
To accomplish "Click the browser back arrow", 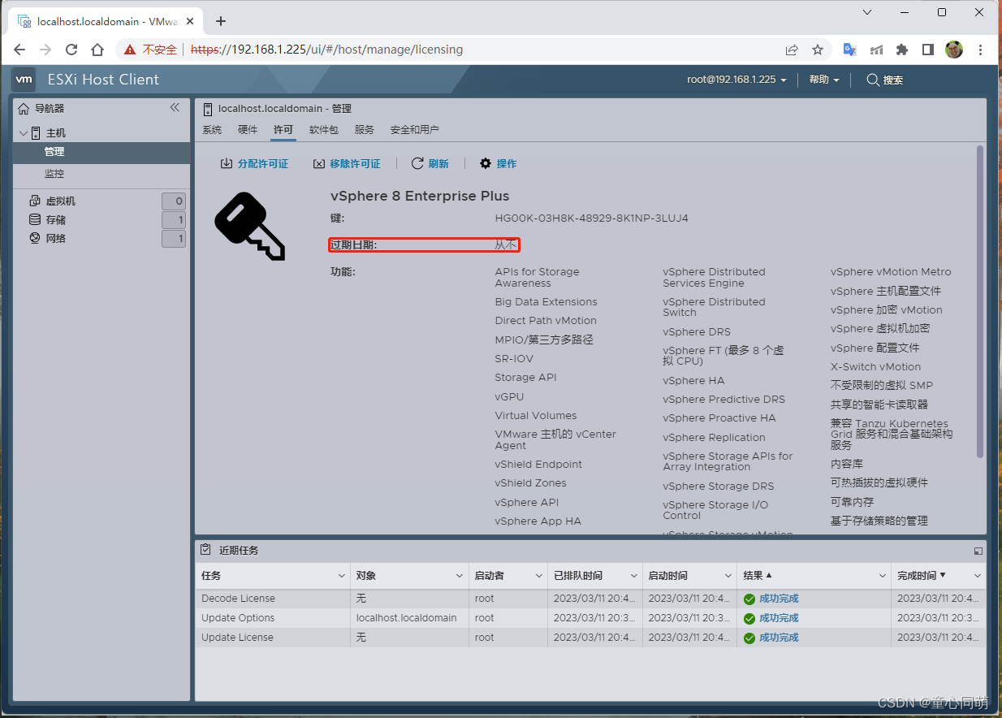I will 19,50.
